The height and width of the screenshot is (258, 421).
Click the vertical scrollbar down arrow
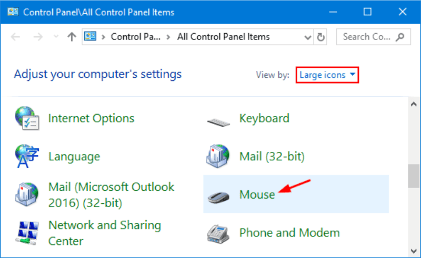click(415, 250)
